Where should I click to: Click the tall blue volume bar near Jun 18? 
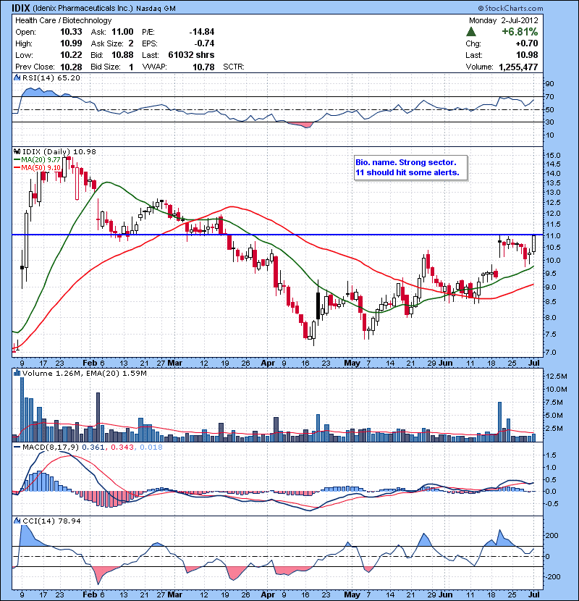(499, 421)
